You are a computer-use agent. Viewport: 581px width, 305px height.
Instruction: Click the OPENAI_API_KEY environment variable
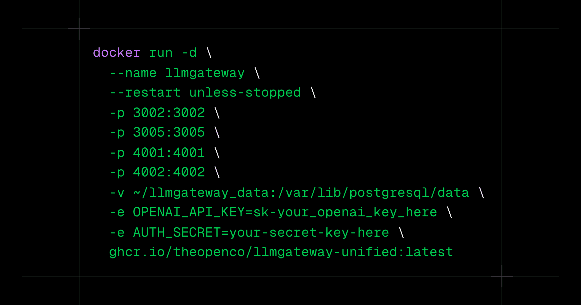tap(285, 212)
